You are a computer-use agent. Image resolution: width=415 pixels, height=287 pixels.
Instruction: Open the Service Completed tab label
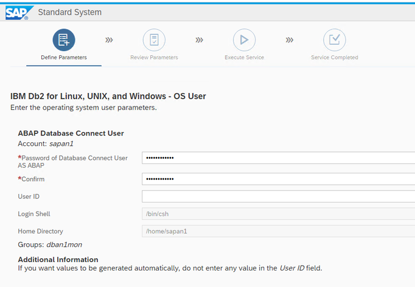point(335,57)
